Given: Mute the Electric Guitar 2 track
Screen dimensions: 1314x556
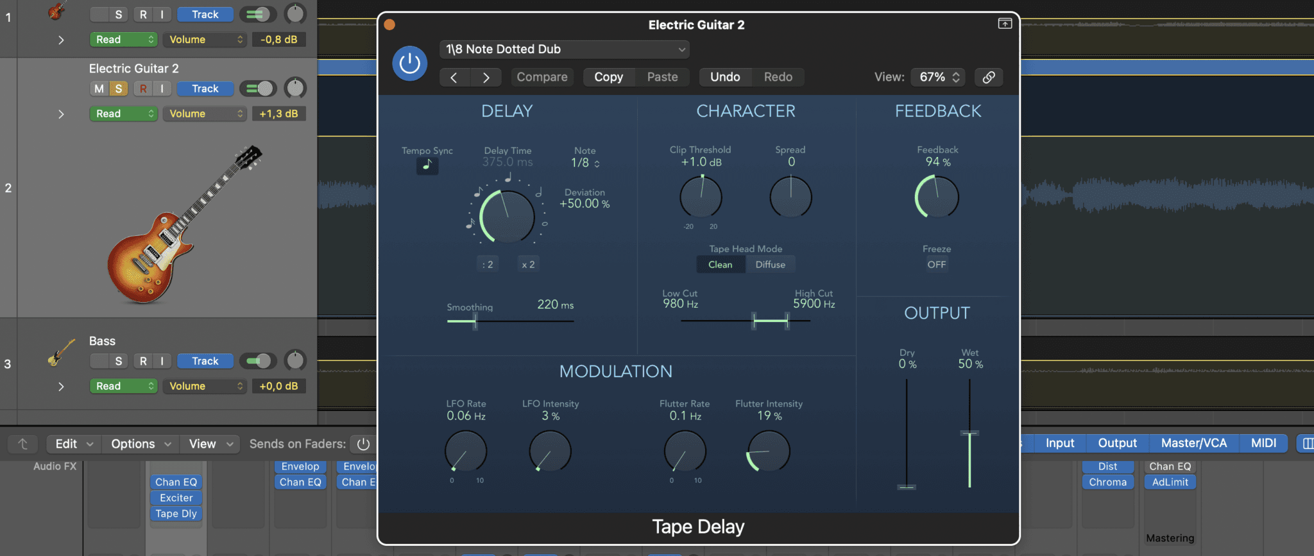Looking at the screenshot, I should tap(99, 88).
